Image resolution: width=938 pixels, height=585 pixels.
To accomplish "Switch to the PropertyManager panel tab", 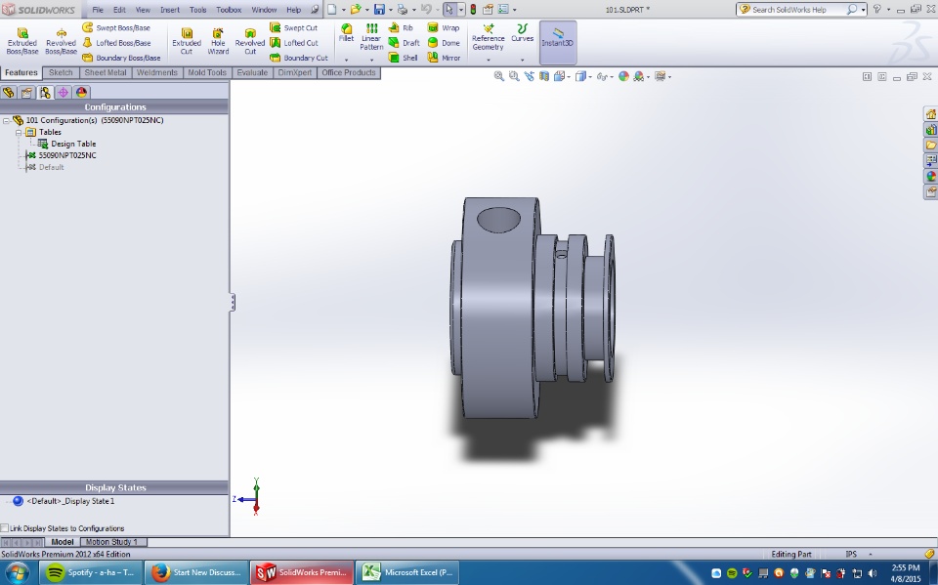I will point(26,93).
